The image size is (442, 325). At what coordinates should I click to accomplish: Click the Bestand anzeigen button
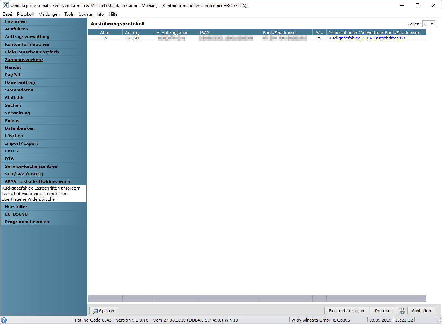point(346,311)
